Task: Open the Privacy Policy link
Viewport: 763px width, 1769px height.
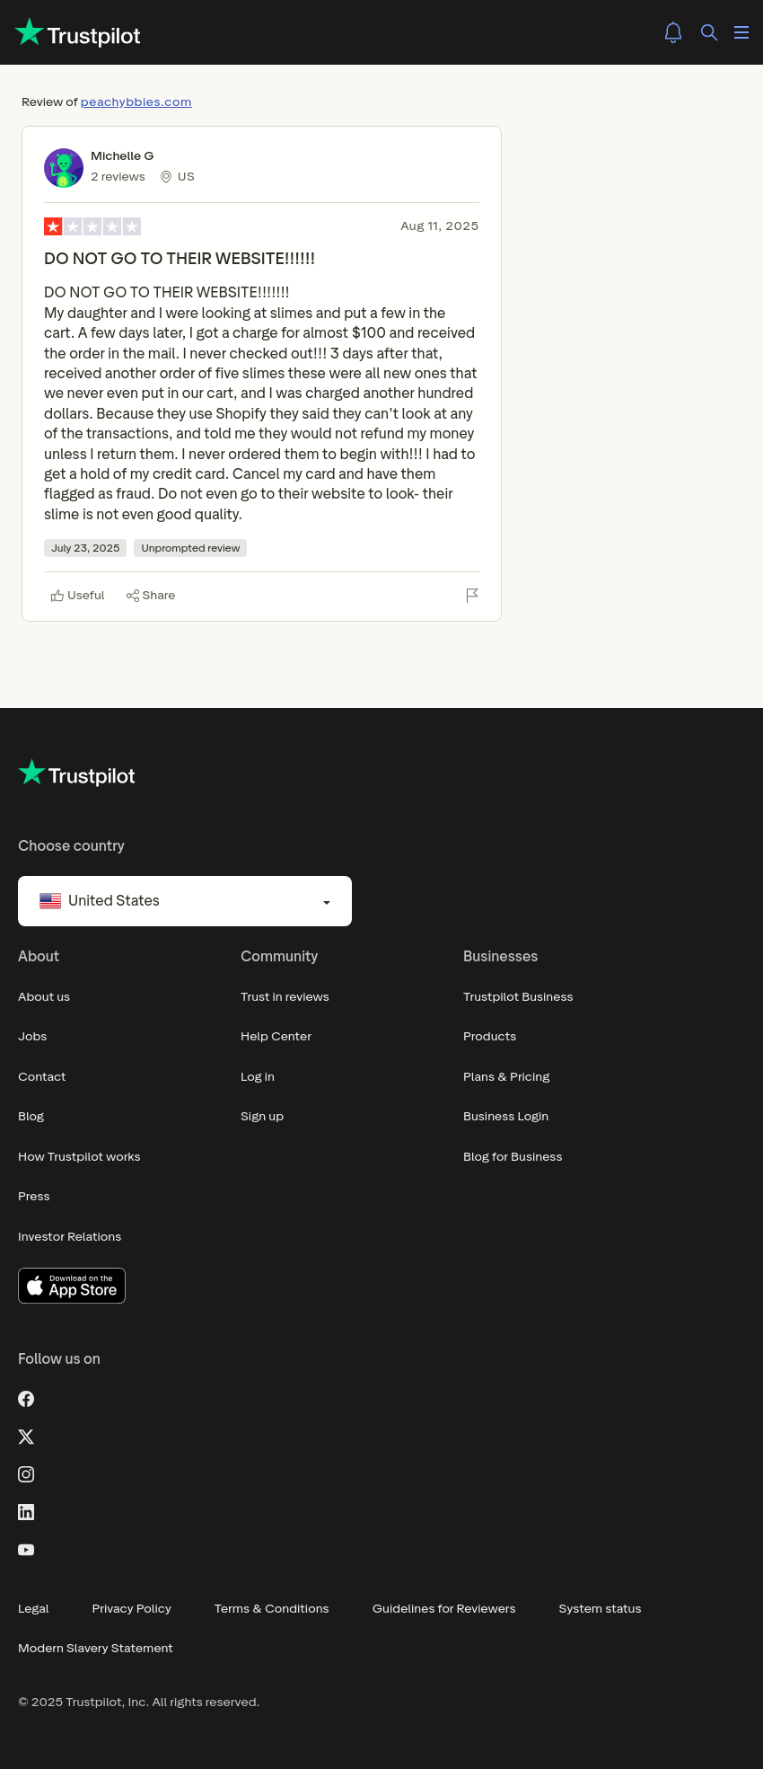Action: [x=132, y=1608]
